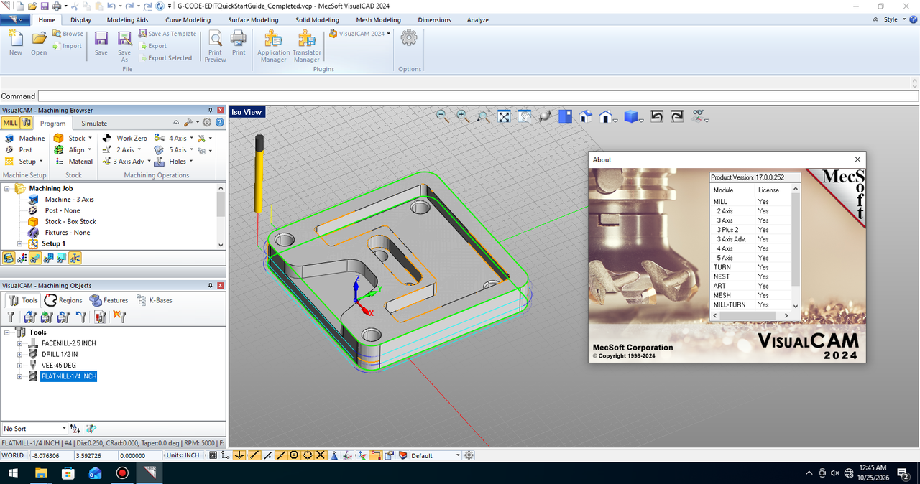Click the Zoom Out view icon
This screenshot has height=484, width=920.
pyautogui.click(x=442, y=116)
